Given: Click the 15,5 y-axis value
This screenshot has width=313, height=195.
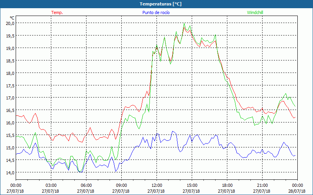Looking at the screenshot, I should (10, 135).
